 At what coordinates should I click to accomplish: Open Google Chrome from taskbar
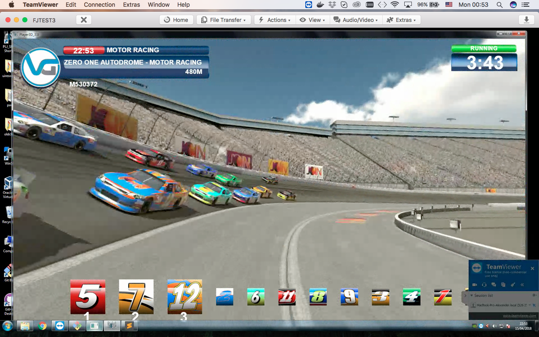pyautogui.click(x=42, y=326)
